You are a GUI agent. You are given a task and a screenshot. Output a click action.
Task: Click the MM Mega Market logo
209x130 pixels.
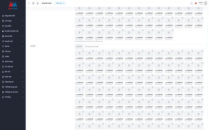13,5
